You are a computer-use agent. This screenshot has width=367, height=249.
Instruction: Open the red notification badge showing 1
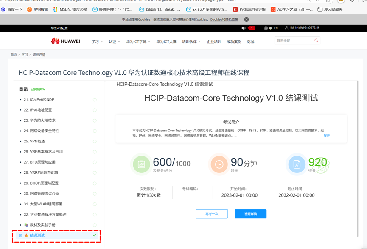pyautogui.click(x=252, y=28)
